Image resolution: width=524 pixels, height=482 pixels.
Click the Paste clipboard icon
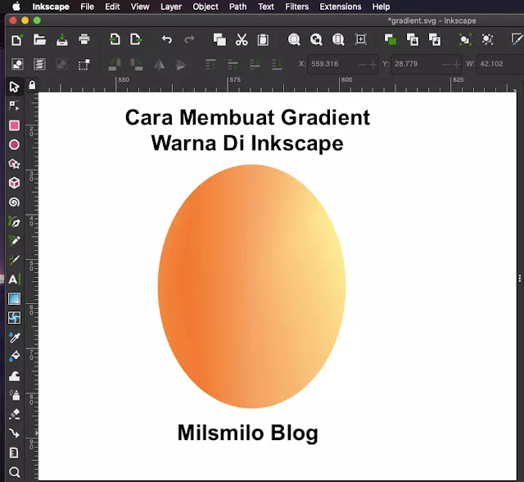(x=263, y=40)
